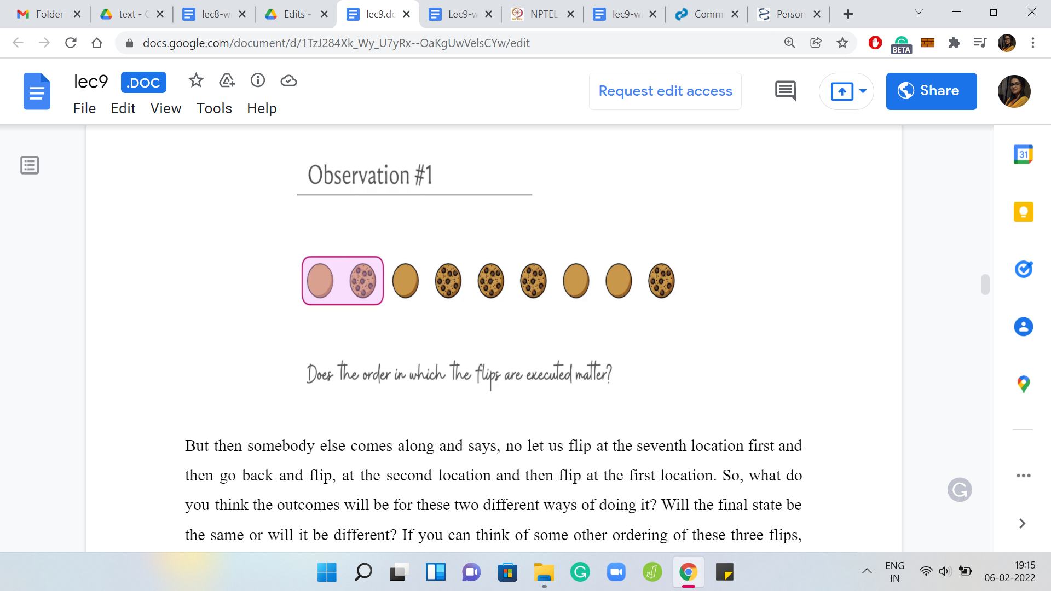This screenshot has width=1051, height=591.
Task: Star the lec9 document
Action: (196, 81)
